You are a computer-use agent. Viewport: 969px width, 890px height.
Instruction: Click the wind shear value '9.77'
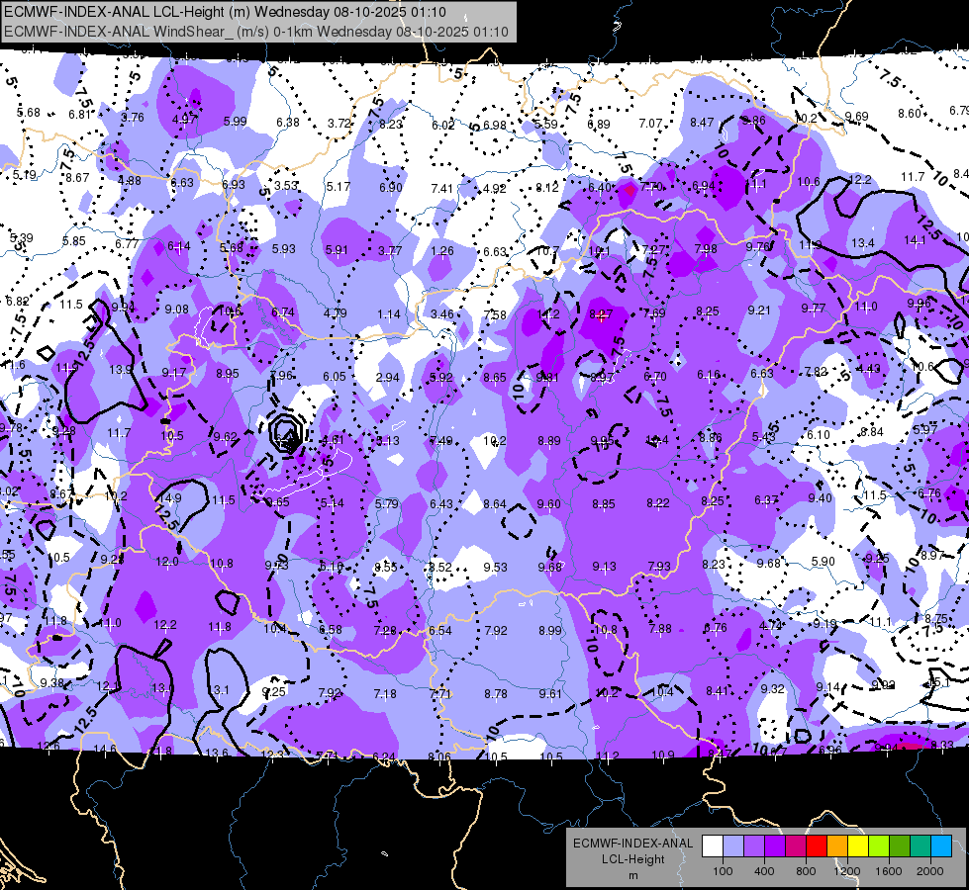814,308
